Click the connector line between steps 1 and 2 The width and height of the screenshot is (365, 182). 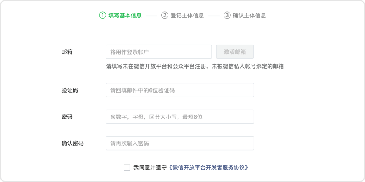pos(151,16)
